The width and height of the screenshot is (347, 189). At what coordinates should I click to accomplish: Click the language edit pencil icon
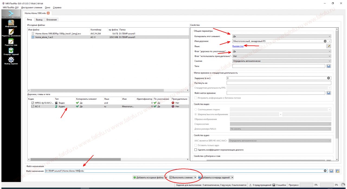click(x=329, y=46)
